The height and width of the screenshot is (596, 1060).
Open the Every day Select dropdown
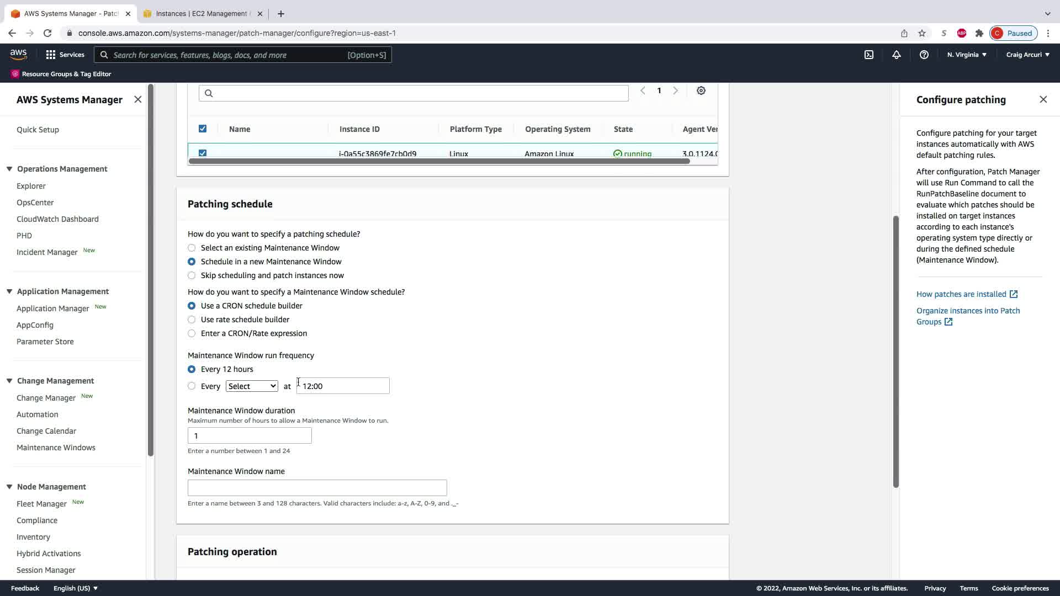(x=251, y=386)
